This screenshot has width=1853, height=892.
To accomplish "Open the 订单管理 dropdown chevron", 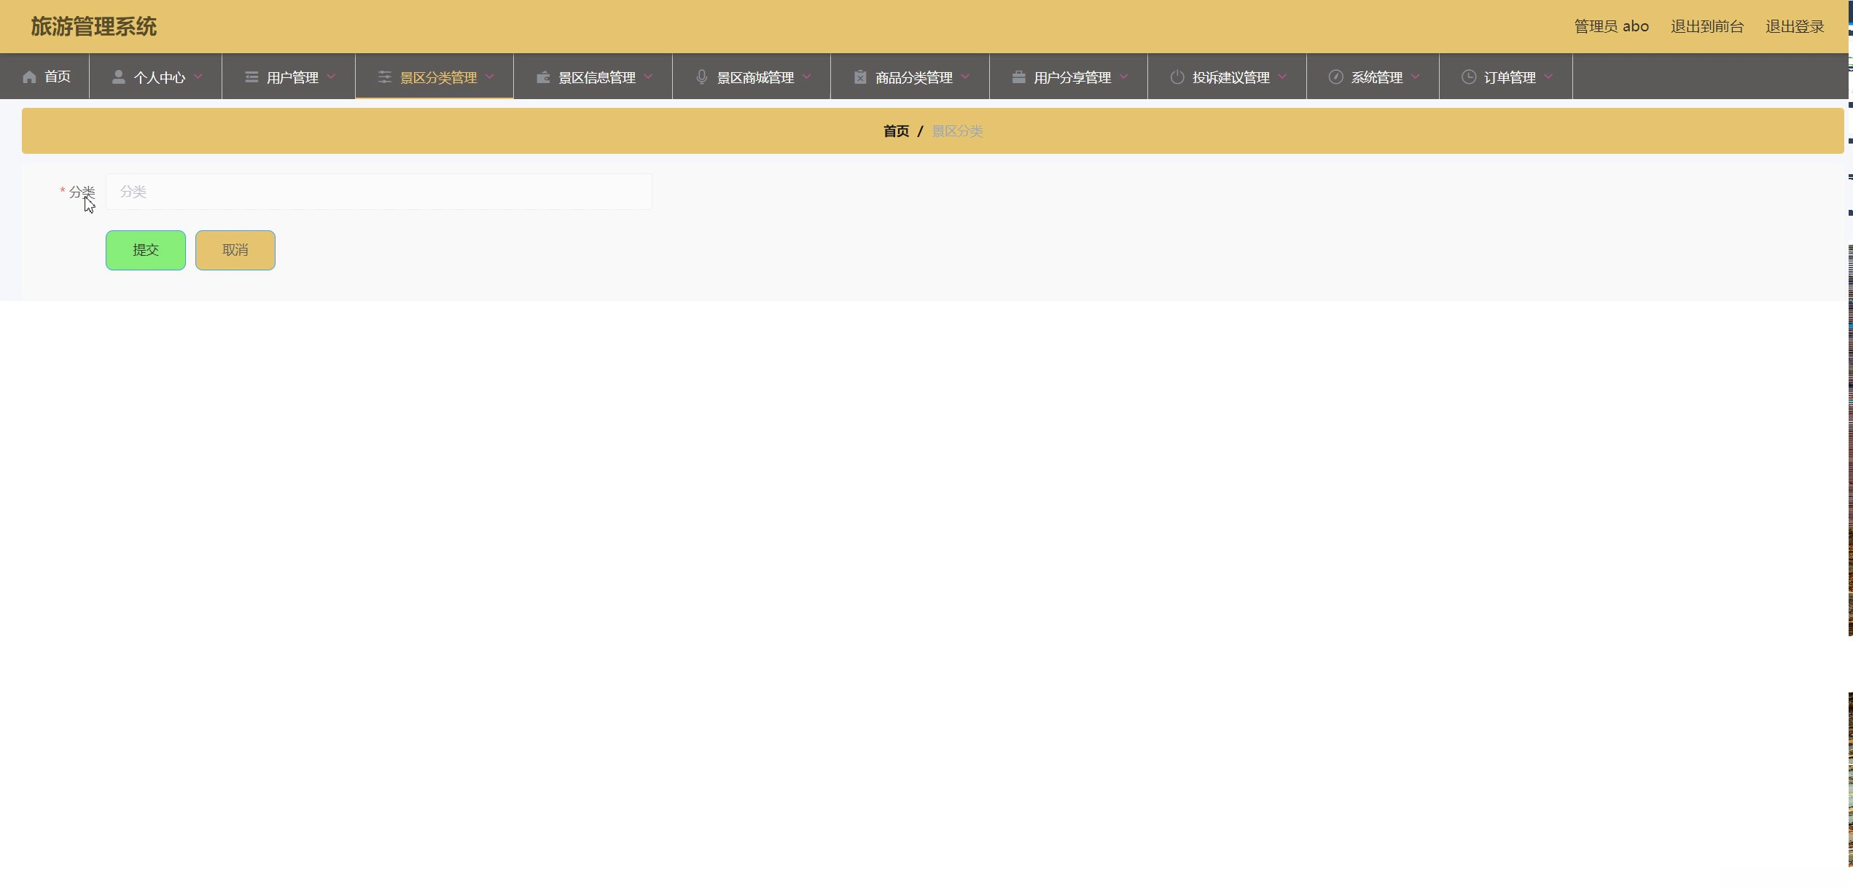I will (x=1548, y=77).
